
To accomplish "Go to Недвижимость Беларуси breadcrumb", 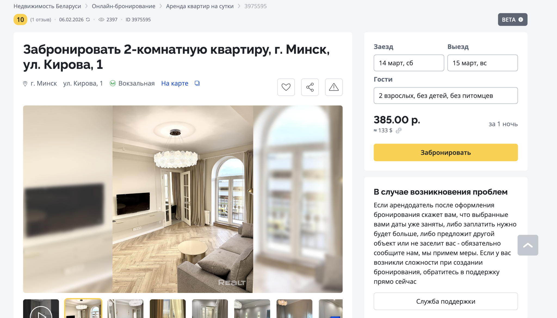I will 47,6.
